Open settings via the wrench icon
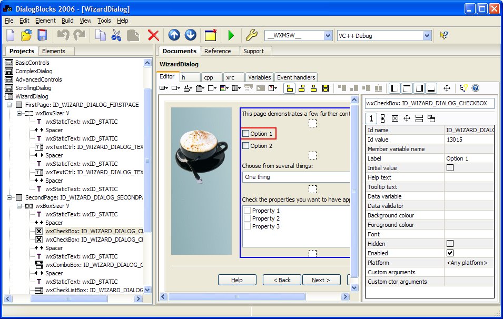This screenshot has width=503, height=319. click(252, 35)
